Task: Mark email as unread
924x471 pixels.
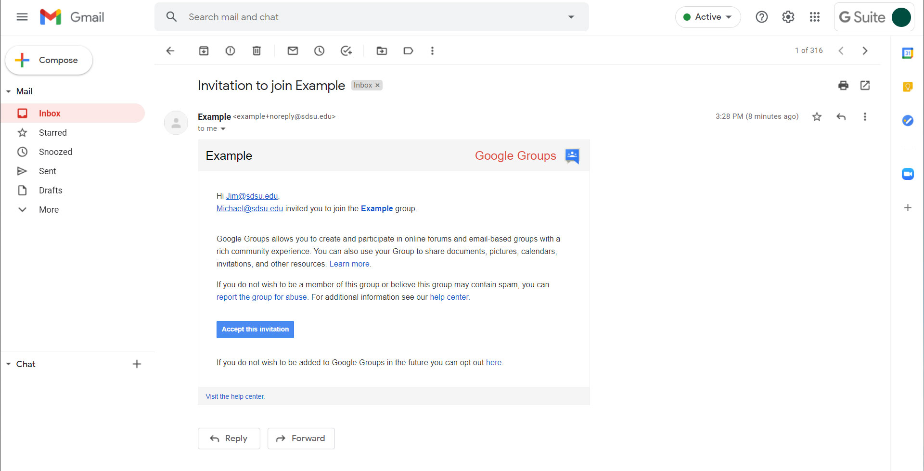Action: 293,51
